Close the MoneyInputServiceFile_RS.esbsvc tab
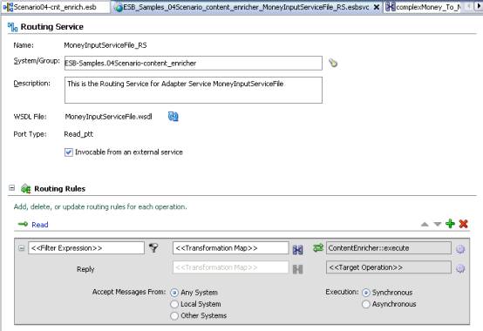483x331 pixels. tap(377, 7)
